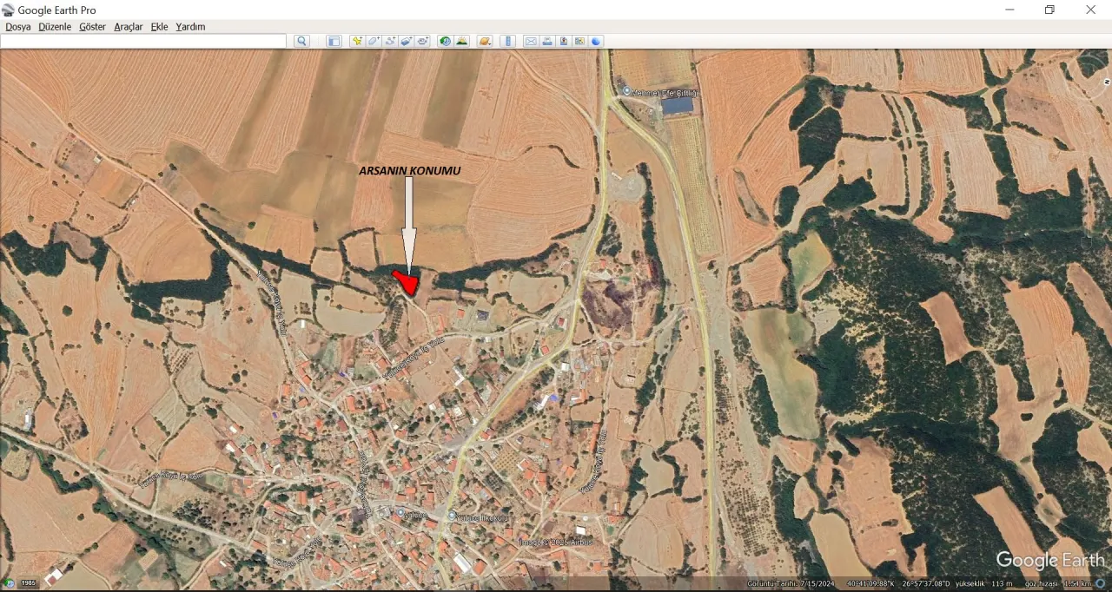Print the current map view
Viewport: 1112px width, 592px height.
click(547, 41)
